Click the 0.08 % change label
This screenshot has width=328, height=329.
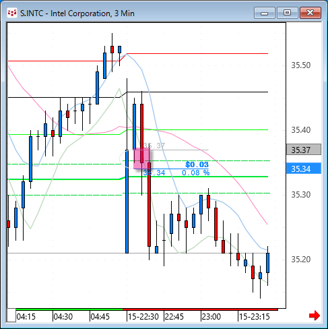pos(196,173)
